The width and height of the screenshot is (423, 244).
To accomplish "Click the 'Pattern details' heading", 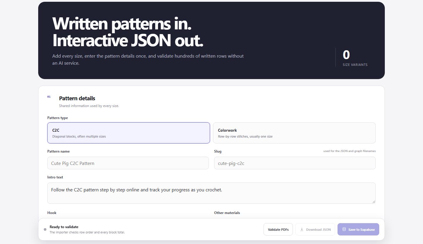I will pos(77,98).
